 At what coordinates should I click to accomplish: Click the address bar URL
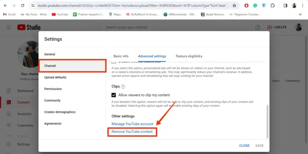pyautogui.click(x=133, y=6)
